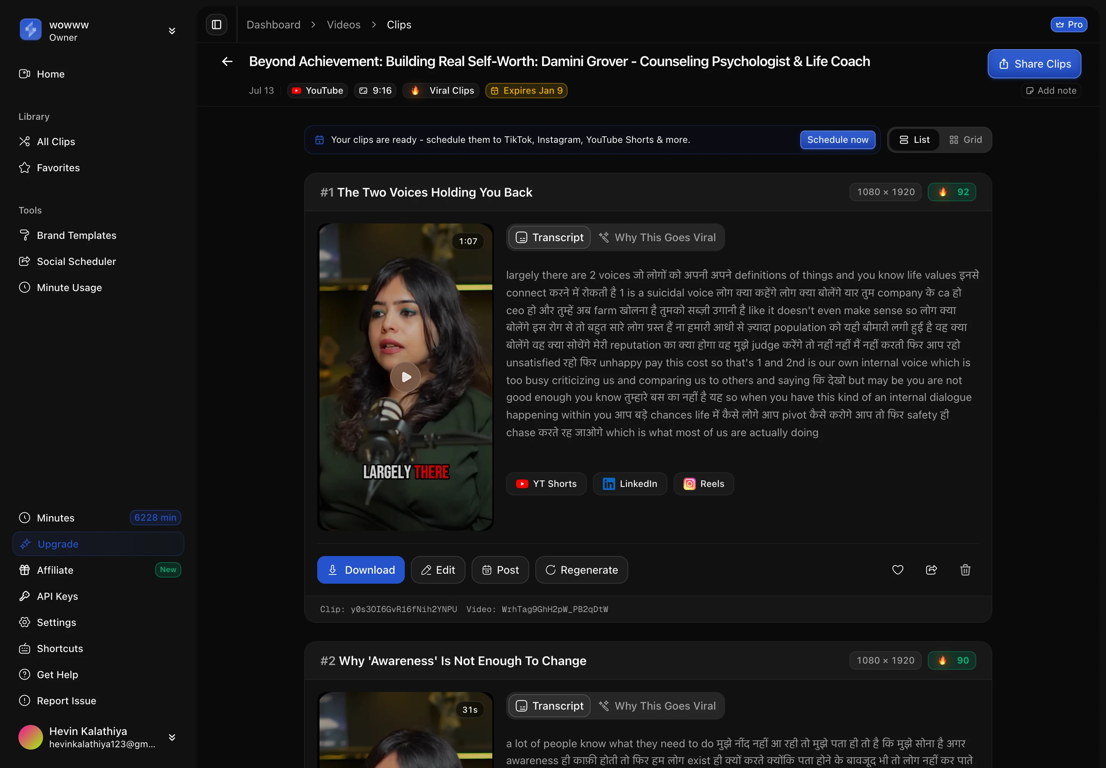Open Brand Templates tool
Viewport: 1106px width, 768px height.
(98, 235)
